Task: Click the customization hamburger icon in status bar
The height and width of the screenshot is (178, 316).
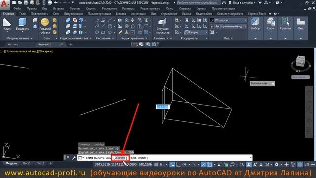Action: (x=313, y=165)
